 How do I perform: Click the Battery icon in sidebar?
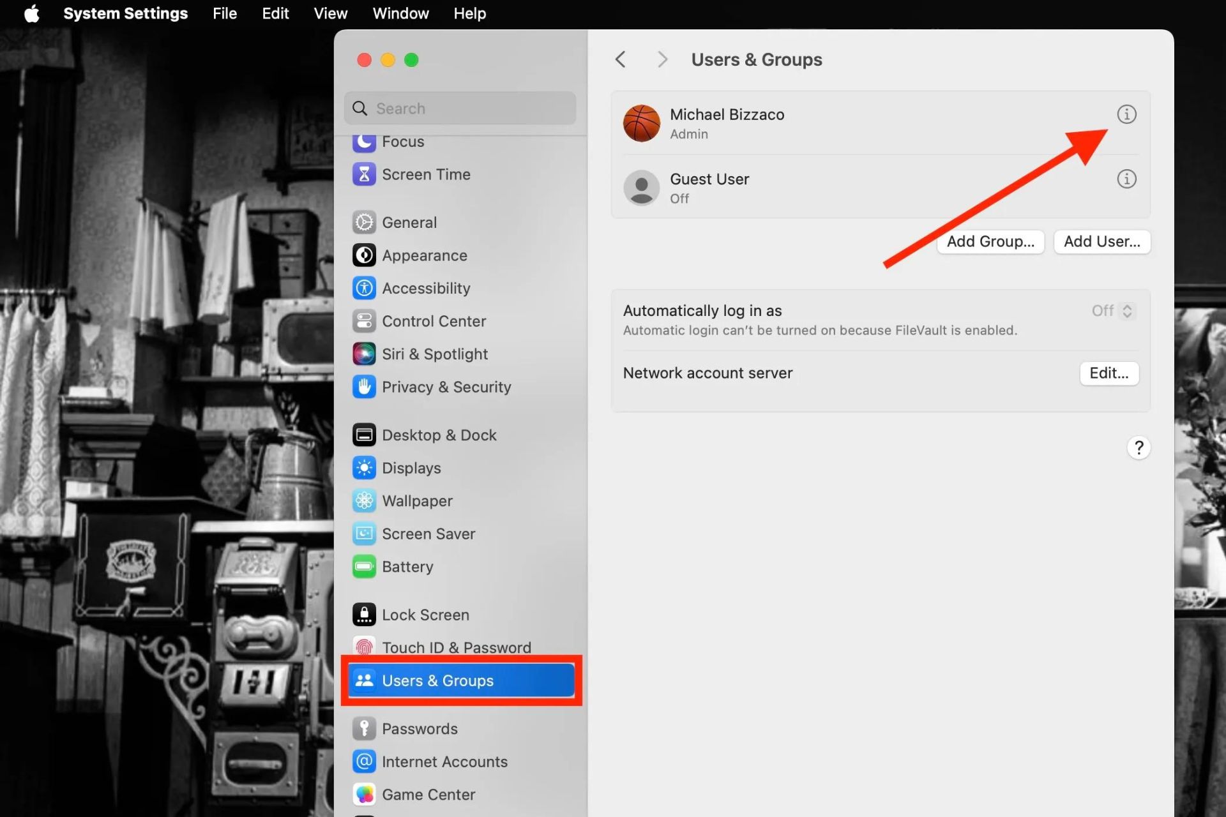pyautogui.click(x=364, y=566)
